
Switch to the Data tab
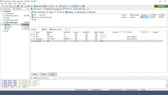(x=76, y=9)
